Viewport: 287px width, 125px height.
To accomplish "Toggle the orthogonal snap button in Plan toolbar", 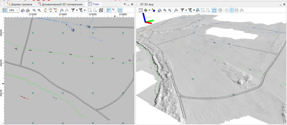I will 109,10.
